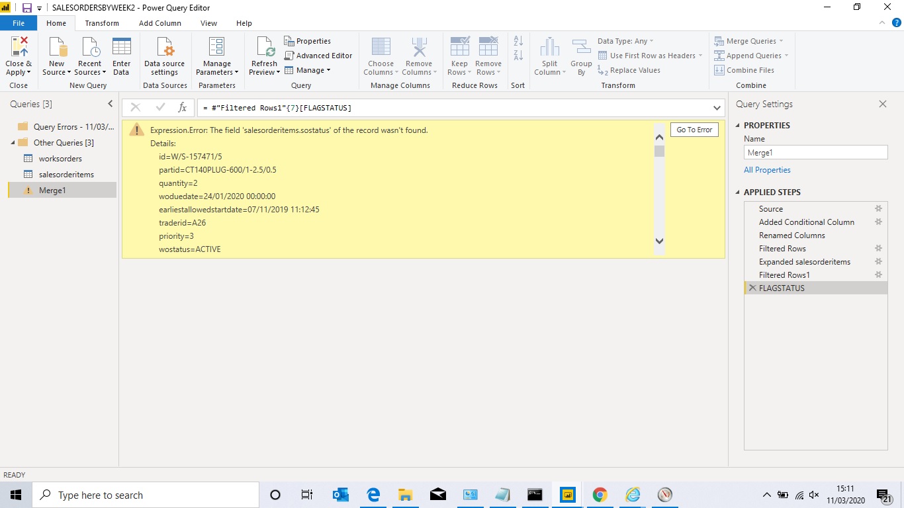Click the Split Column icon
Screen dimensions: 904x508
point(549,48)
